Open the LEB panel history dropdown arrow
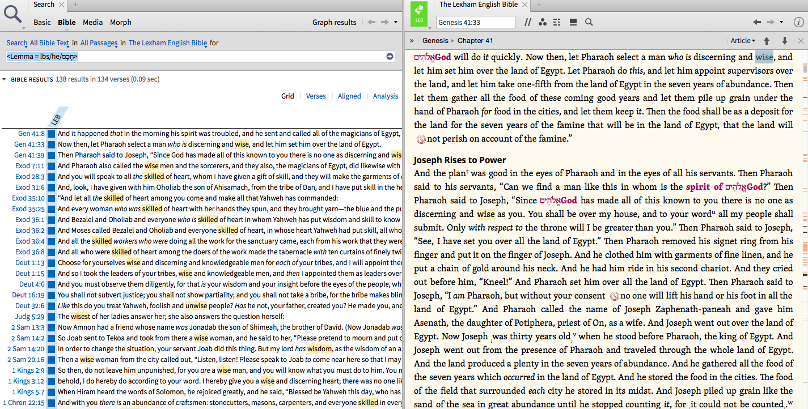The image size is (808, 409). [781, 23]
